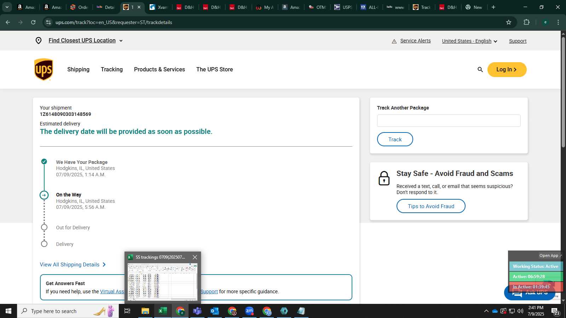Switch to the My A browser tab
The image size is (566, 318).
point(265,7)
